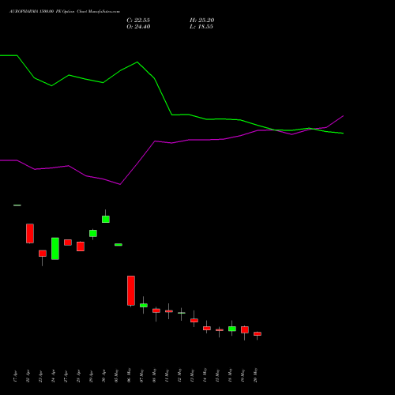
Task: Click the tall red candle on 06 May
Action: [x=131, y=291]
